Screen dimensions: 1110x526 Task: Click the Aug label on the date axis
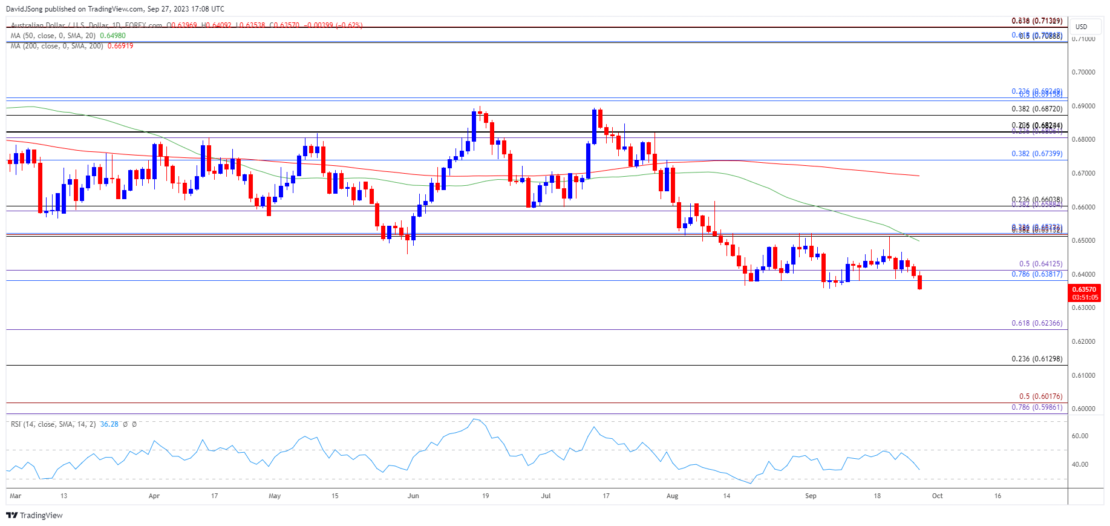[x=672, y=496]
